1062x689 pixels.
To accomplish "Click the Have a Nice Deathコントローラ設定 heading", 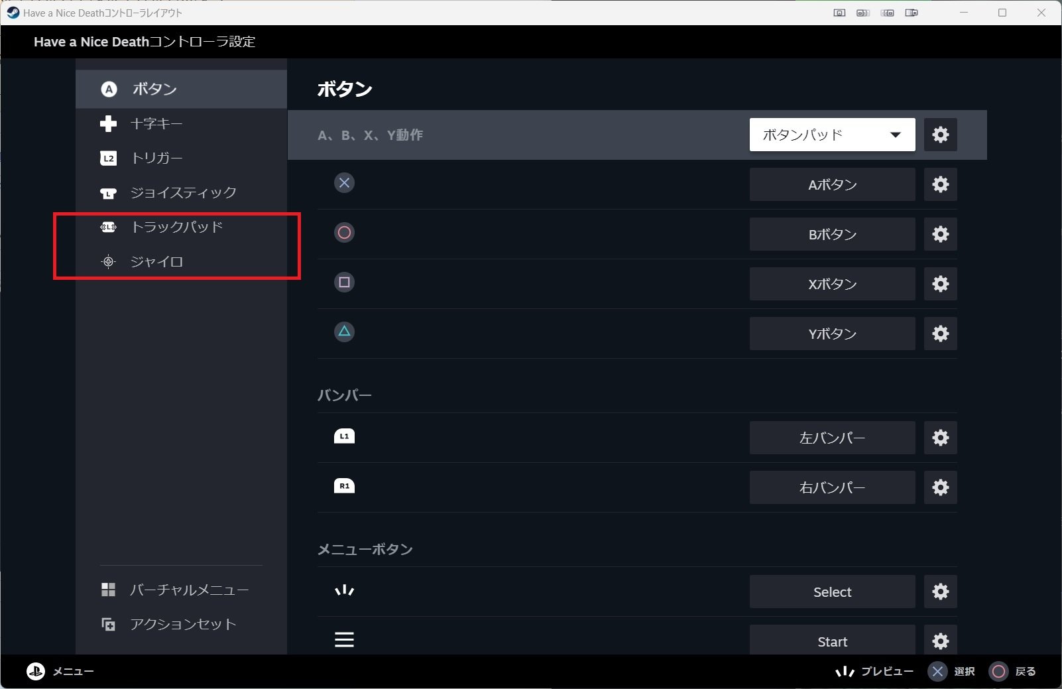I will click(x=145, y=42).
